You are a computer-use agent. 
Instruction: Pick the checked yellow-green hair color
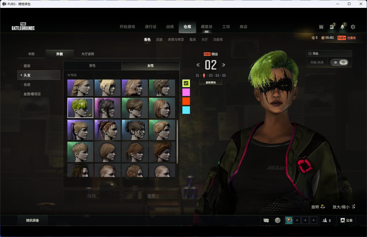pyautogui.click(x=186, y=83)
